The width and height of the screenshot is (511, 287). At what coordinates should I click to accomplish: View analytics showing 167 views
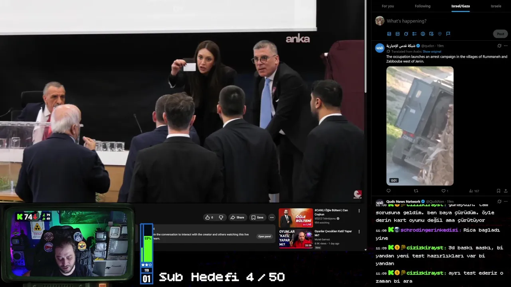pyautogui.click(x=474, y=191)
